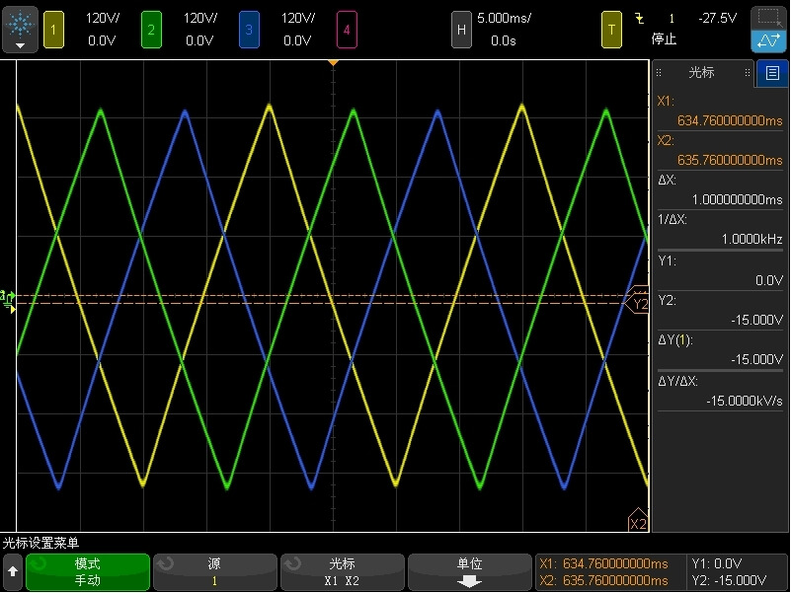The width and height of the screenshot is (791, 593).
Task: Click the channel 1 offset 0.0V readout
Action: (x=102, y=40)
